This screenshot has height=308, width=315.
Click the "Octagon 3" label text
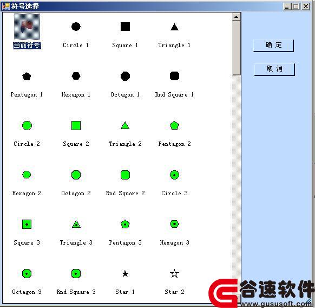click(x=27, y=292)
